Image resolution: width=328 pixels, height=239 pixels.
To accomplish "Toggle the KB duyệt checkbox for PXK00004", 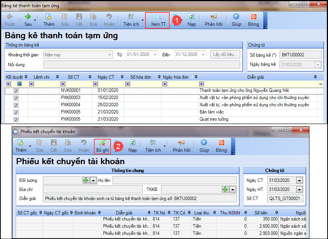I will (16, 105).
